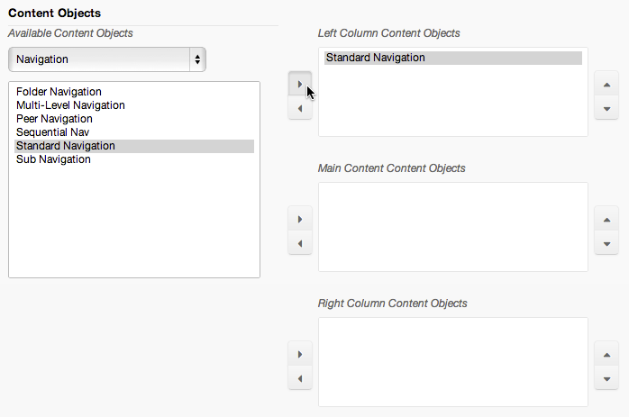Select Multi-Level Navigation in the list
Screen dimensions: 629x417
[x=134, y=105]
